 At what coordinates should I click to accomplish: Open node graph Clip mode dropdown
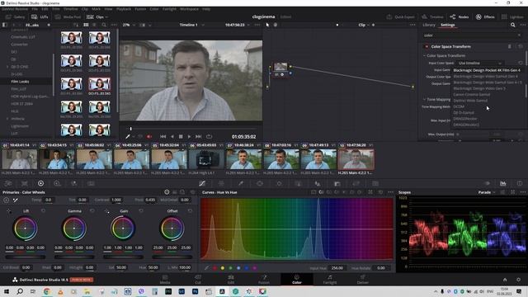click(x=364, y=25)
